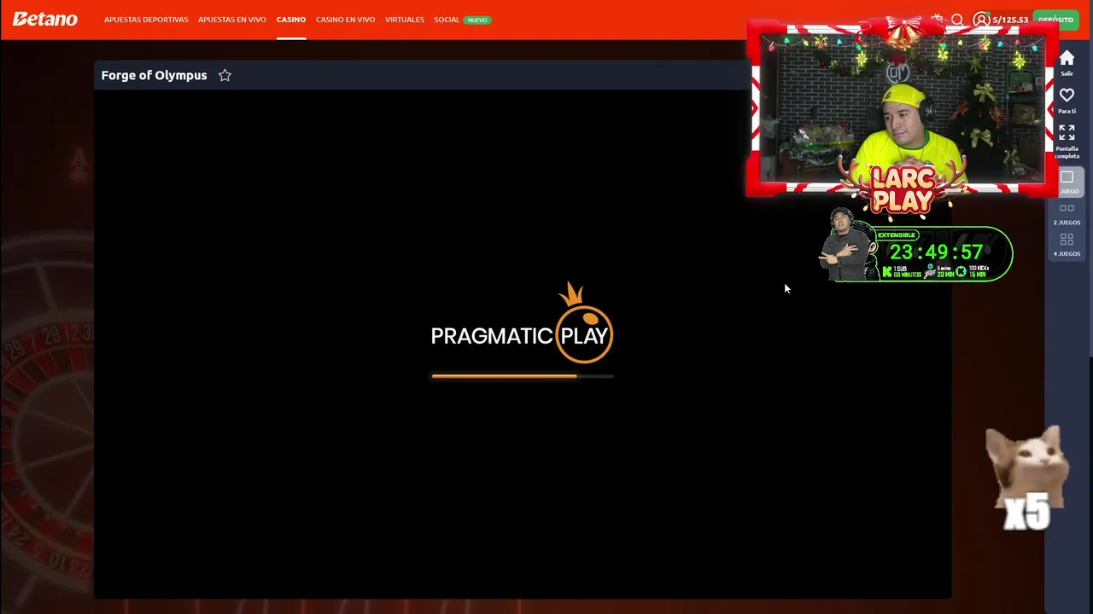Image resolution: width=1093 pixels, height=614 pixels.
Task: Favorite Forge of Olympus with star
Action: (x=225, y=75)
